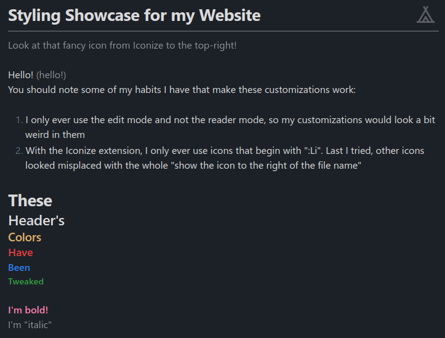Click the orange "Colors" heading
The height and width of the screenshot is (338, 445).
[25, 238]
